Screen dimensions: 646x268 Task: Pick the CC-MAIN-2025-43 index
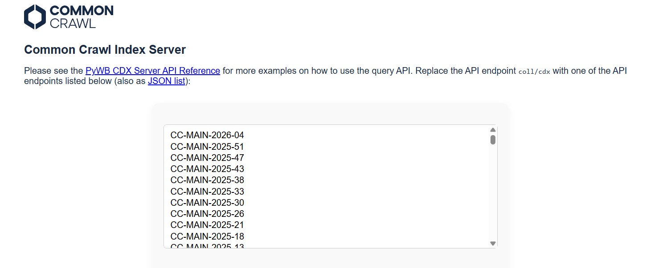pyautogui.click(x=207, y=169)
